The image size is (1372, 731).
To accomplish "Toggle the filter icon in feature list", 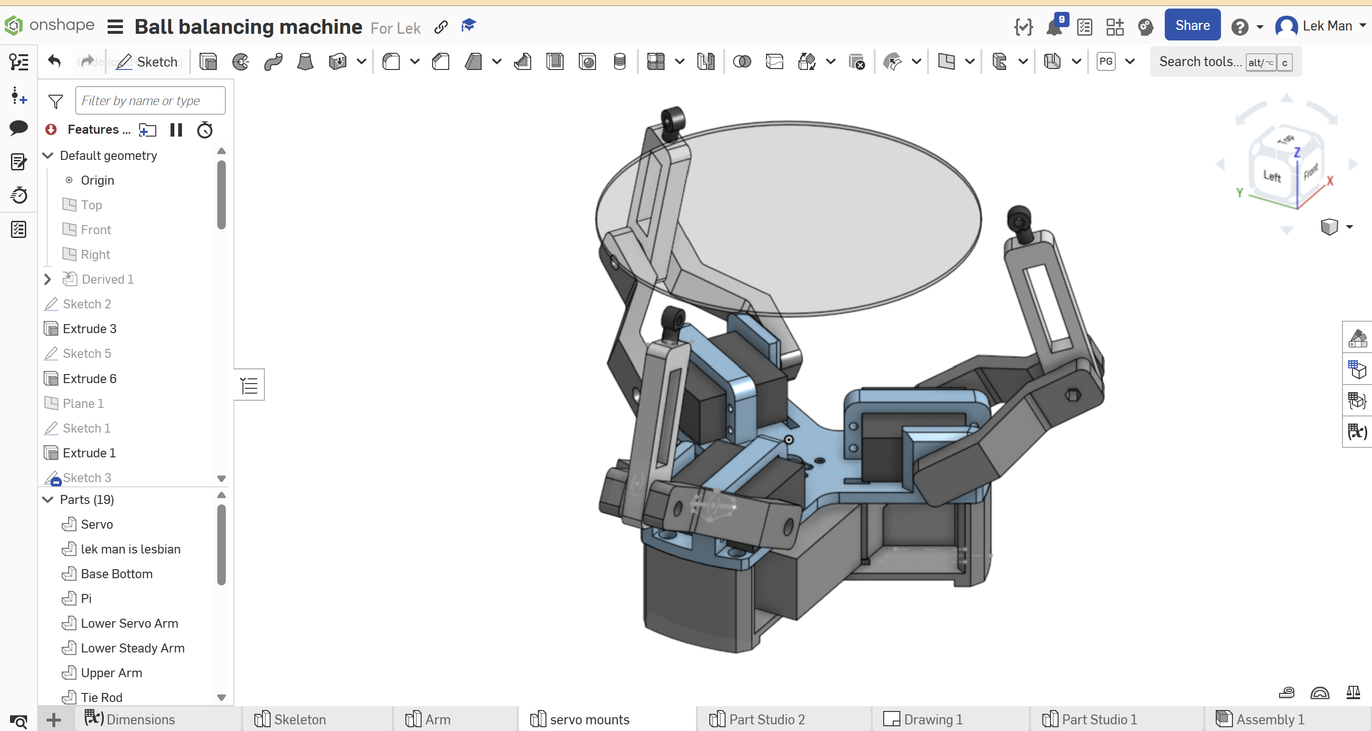I will 55,100.
